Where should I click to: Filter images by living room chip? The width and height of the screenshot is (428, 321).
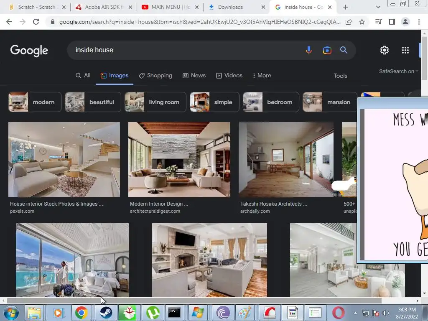[x=155, y=102]
